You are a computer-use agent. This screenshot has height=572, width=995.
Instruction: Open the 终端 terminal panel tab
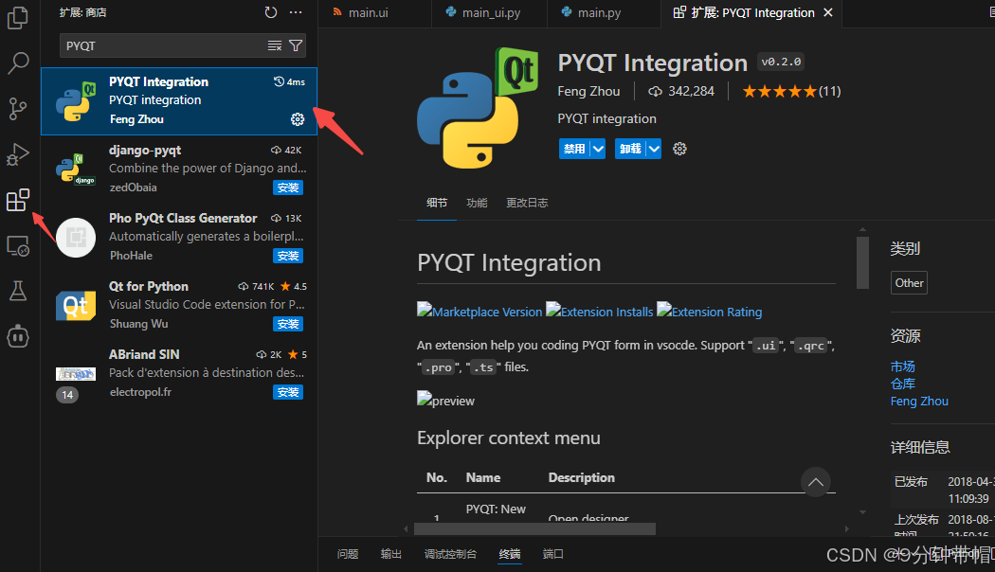510,554
